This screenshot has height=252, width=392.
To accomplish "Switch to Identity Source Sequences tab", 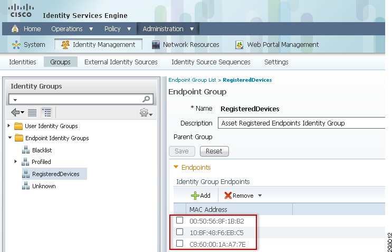I will click(x=211, y=62).
